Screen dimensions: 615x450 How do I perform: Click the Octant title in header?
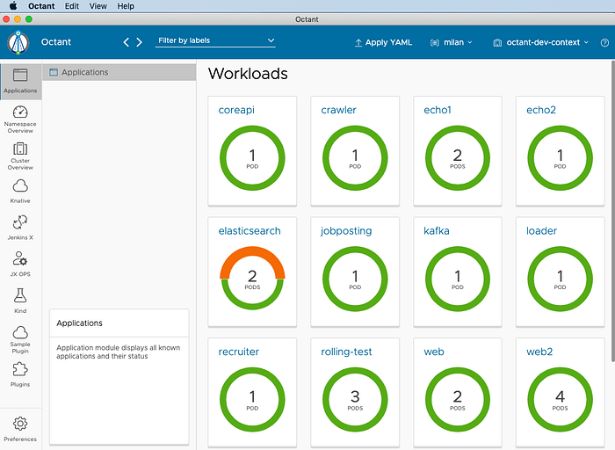tap(56, 42)
